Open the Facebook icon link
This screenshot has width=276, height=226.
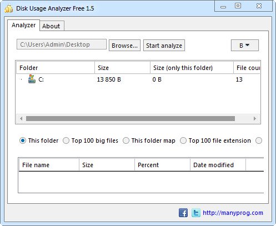183,213
